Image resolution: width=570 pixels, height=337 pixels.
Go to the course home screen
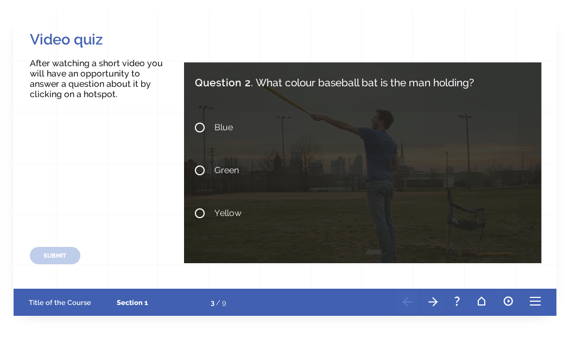[481, 302]
